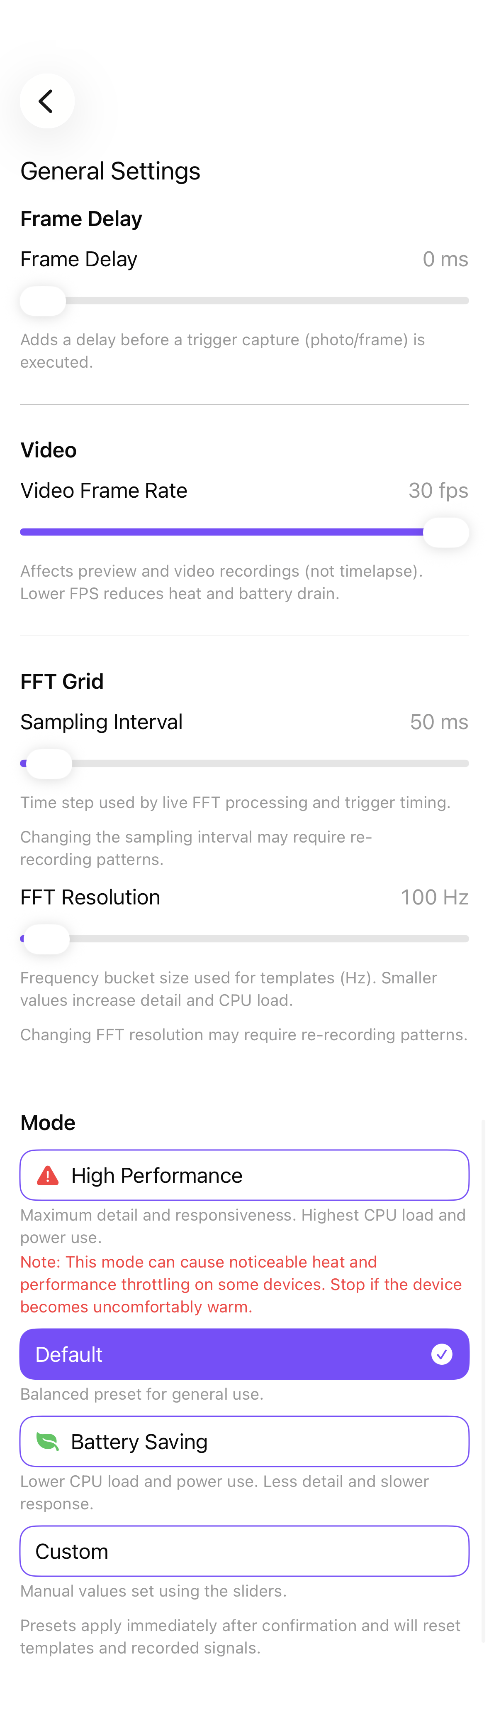Click the General Settings title

click(110, 170)
